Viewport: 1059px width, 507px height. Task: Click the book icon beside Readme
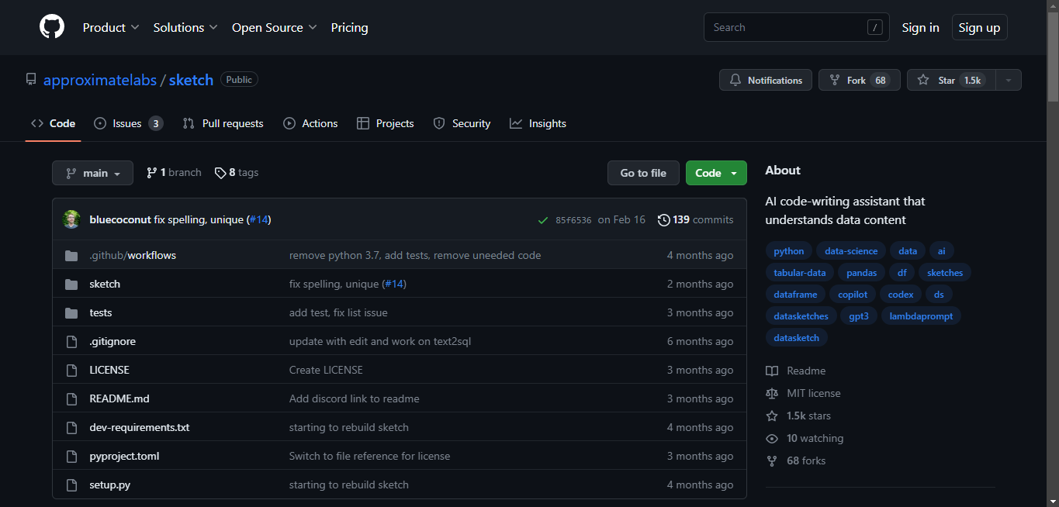(x=772, y=371)
